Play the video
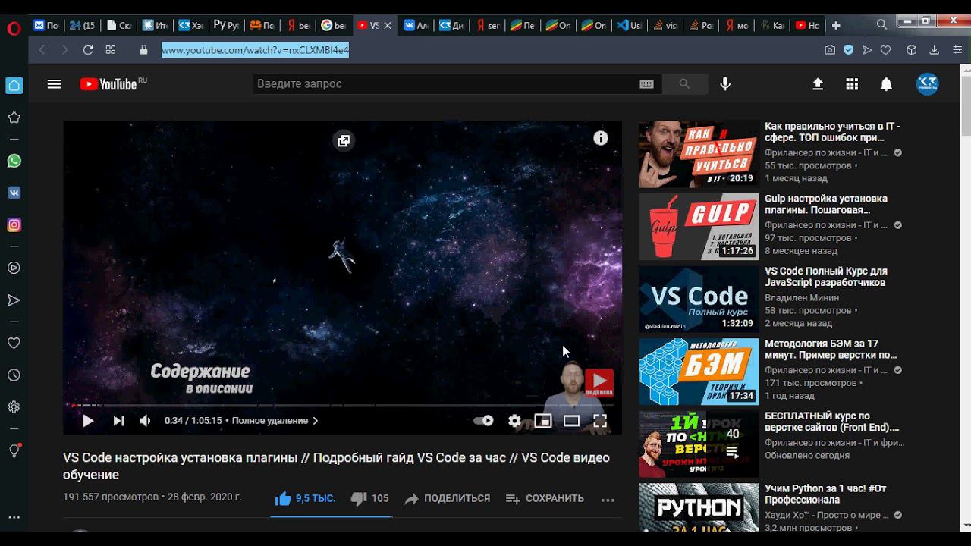Screen dimensions: 971x546 tap(88, 421)
